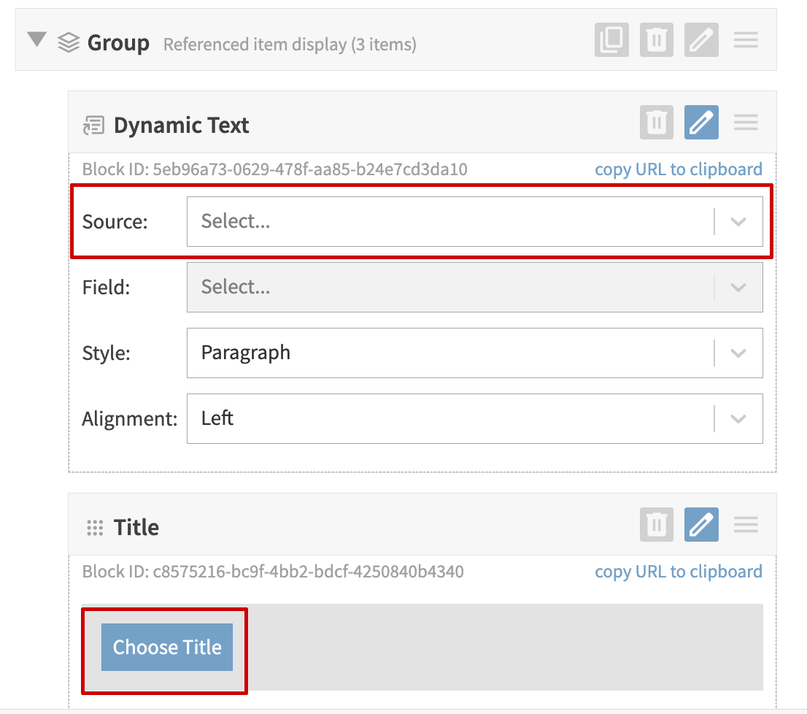Screen dimensions: 807x714
Task: Open the Group block options menu
Action: 746,40
